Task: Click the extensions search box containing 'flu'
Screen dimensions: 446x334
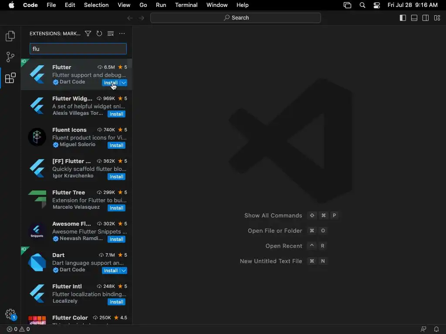Action: 78,49
